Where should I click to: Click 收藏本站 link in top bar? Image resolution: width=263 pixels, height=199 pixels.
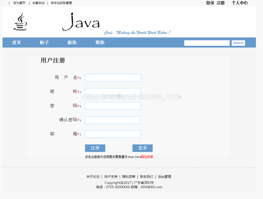click(38, 3)
